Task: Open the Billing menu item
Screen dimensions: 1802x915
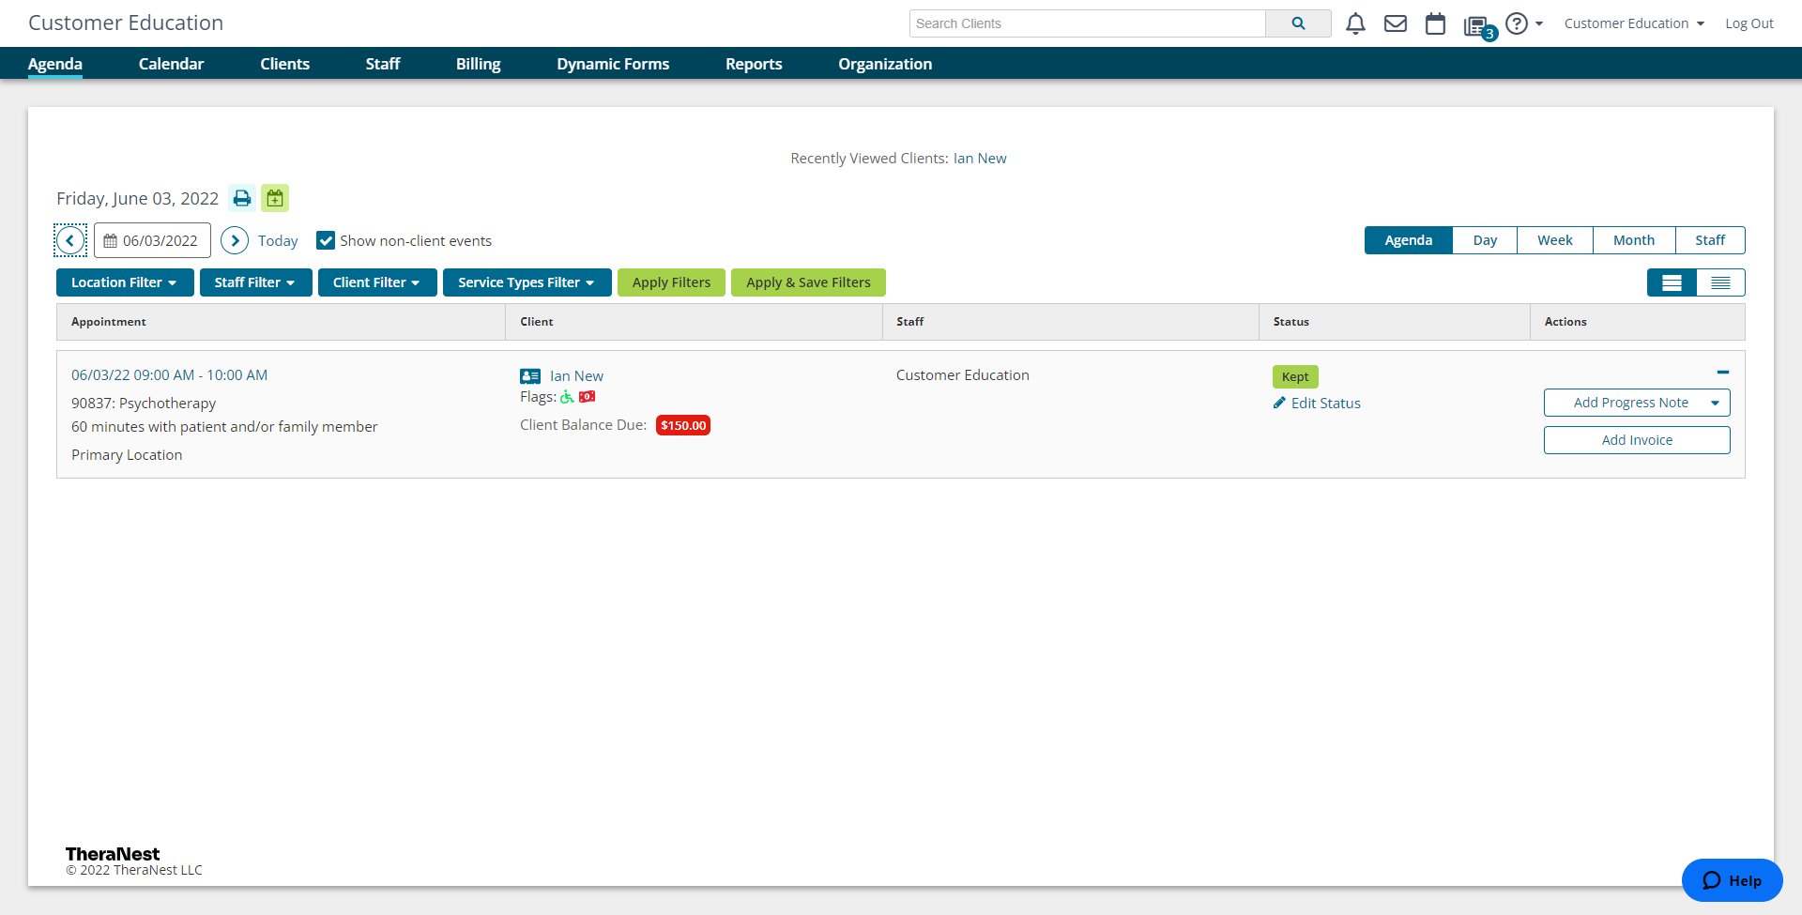Action: 479,64
